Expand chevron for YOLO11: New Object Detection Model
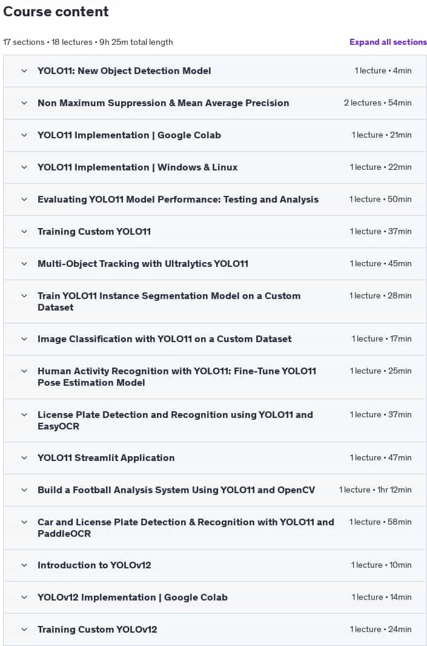 point(24,71)
